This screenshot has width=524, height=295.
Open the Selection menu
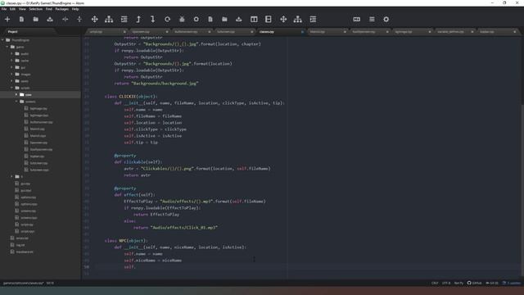click(x=35, y=9)
